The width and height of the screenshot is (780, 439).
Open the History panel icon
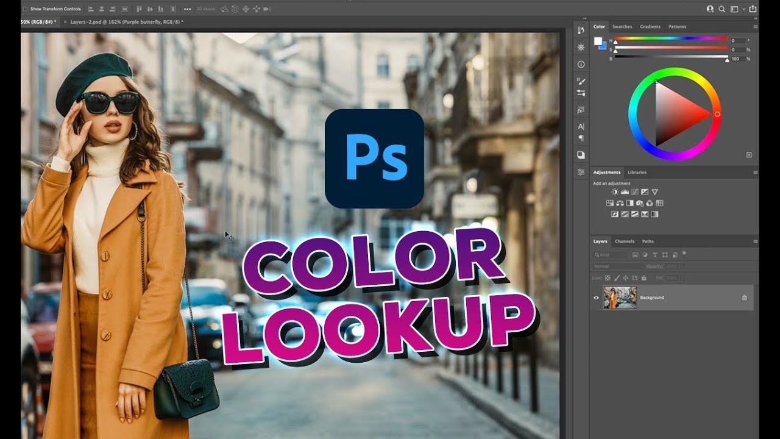(x=581, y=30)
